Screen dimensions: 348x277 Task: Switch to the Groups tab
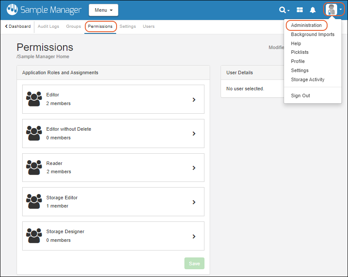pyautogui.click(x=74, y=26)
